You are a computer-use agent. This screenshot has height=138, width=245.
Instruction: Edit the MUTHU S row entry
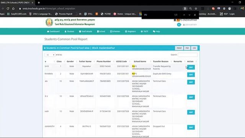point(191,127)
